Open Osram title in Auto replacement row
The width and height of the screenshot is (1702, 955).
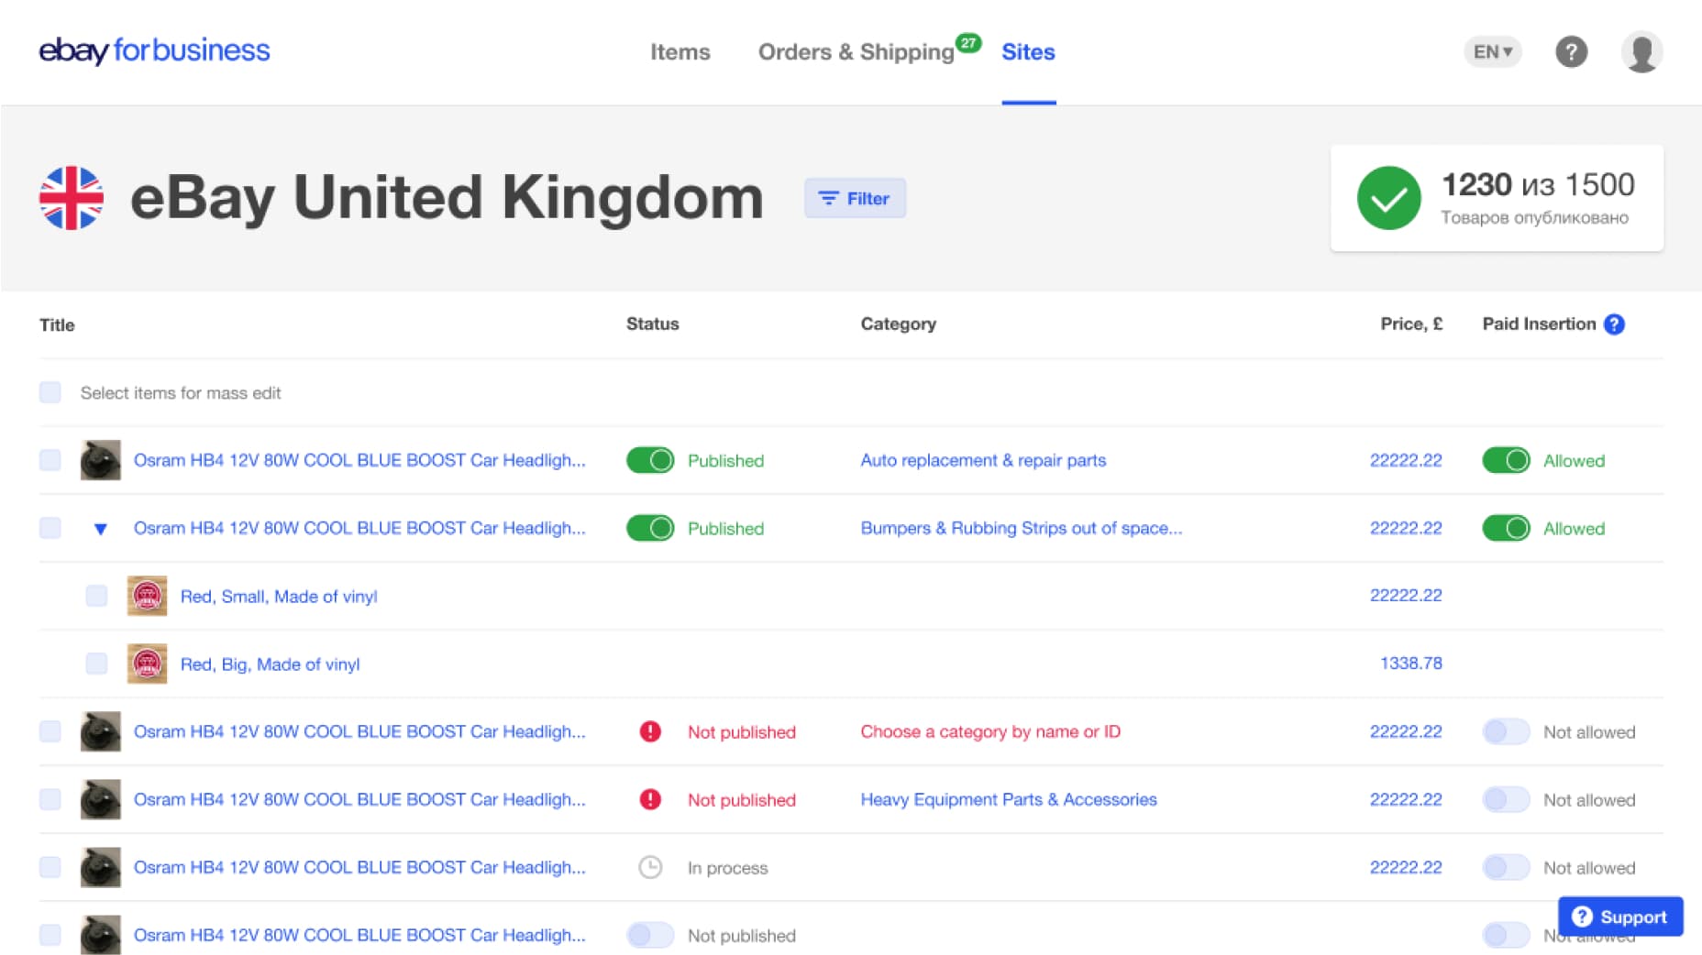pos(359,460)
